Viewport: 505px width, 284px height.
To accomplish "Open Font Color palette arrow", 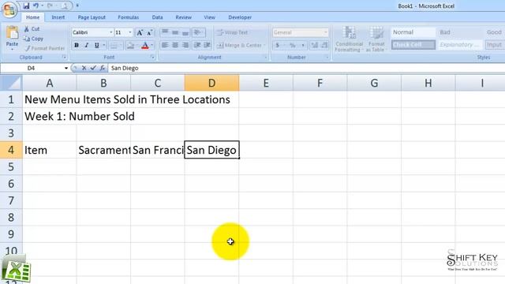I will coord(152,46).
